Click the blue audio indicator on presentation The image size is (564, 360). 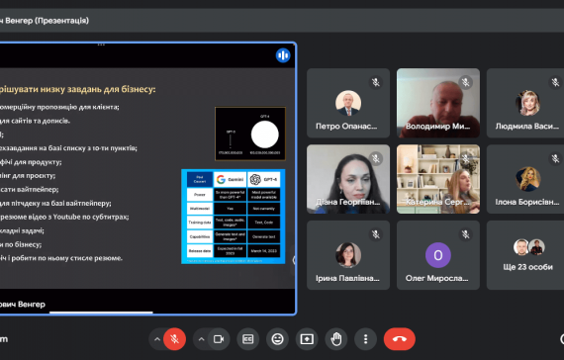pos(283,55)
